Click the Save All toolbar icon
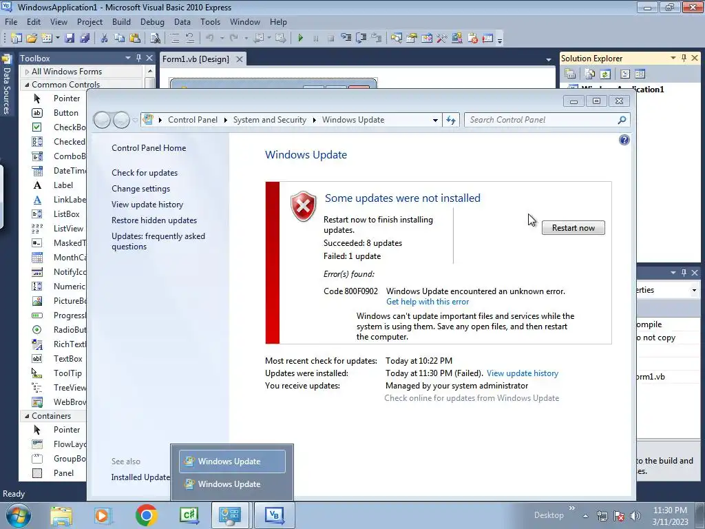The height and width of the screenshot is (529, 705). tap(85, 39)
